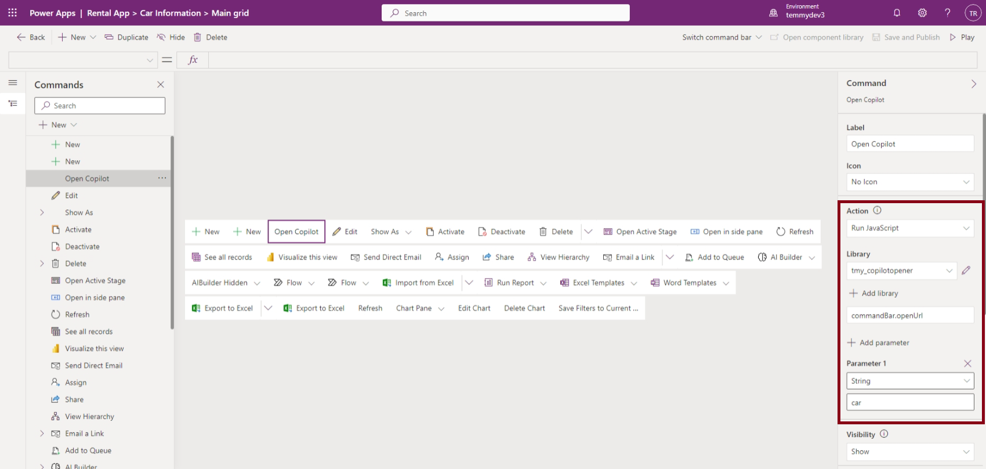Open Car Information breadcrumb link
Screen dimensions: 986x469
(171, 13)
